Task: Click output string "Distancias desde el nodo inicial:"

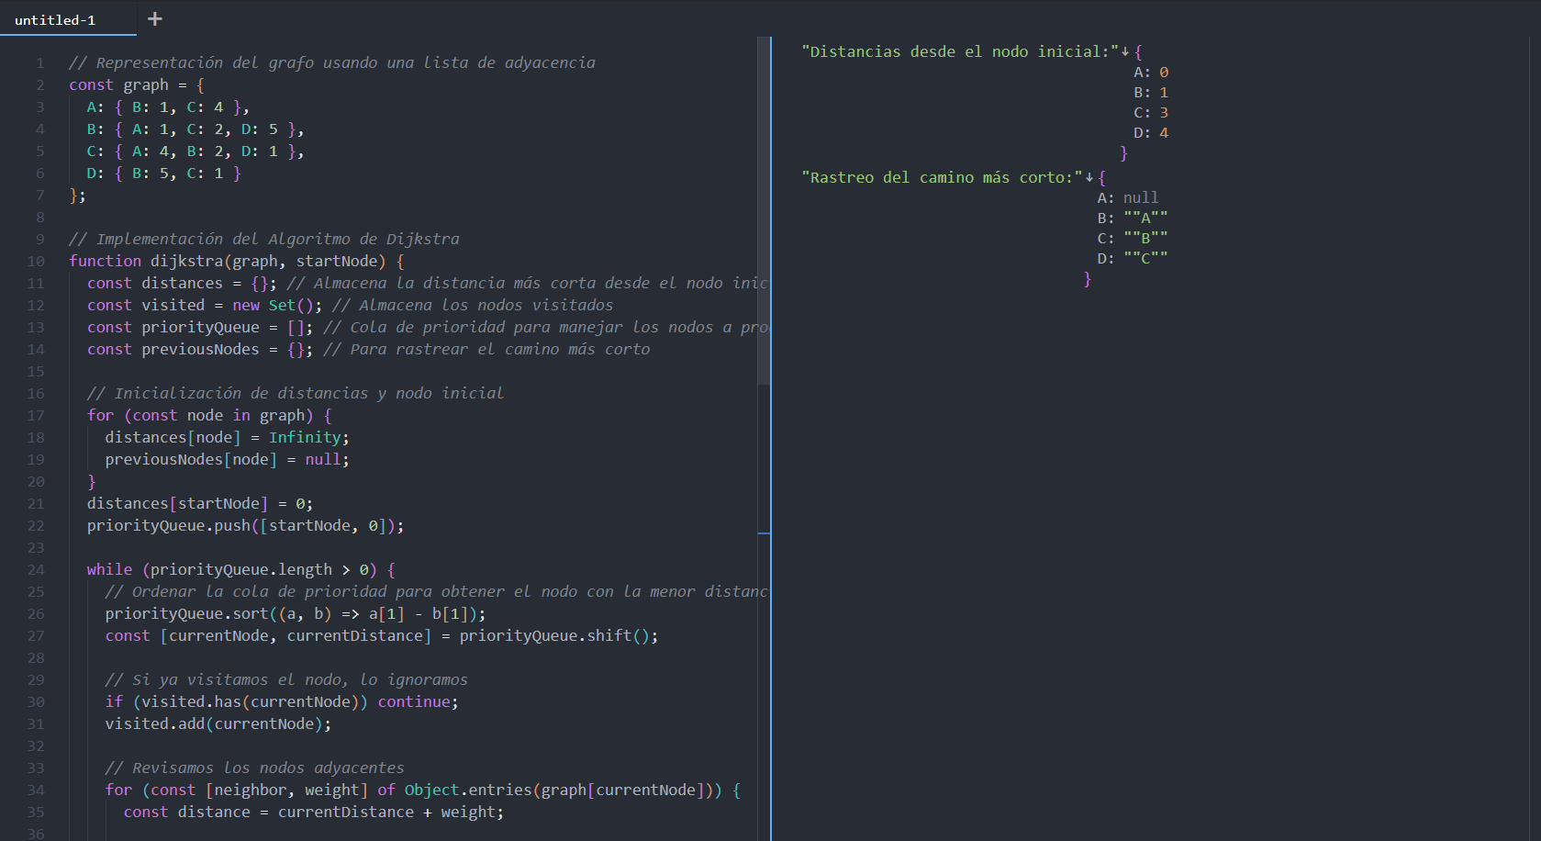Action: [960, 52]
